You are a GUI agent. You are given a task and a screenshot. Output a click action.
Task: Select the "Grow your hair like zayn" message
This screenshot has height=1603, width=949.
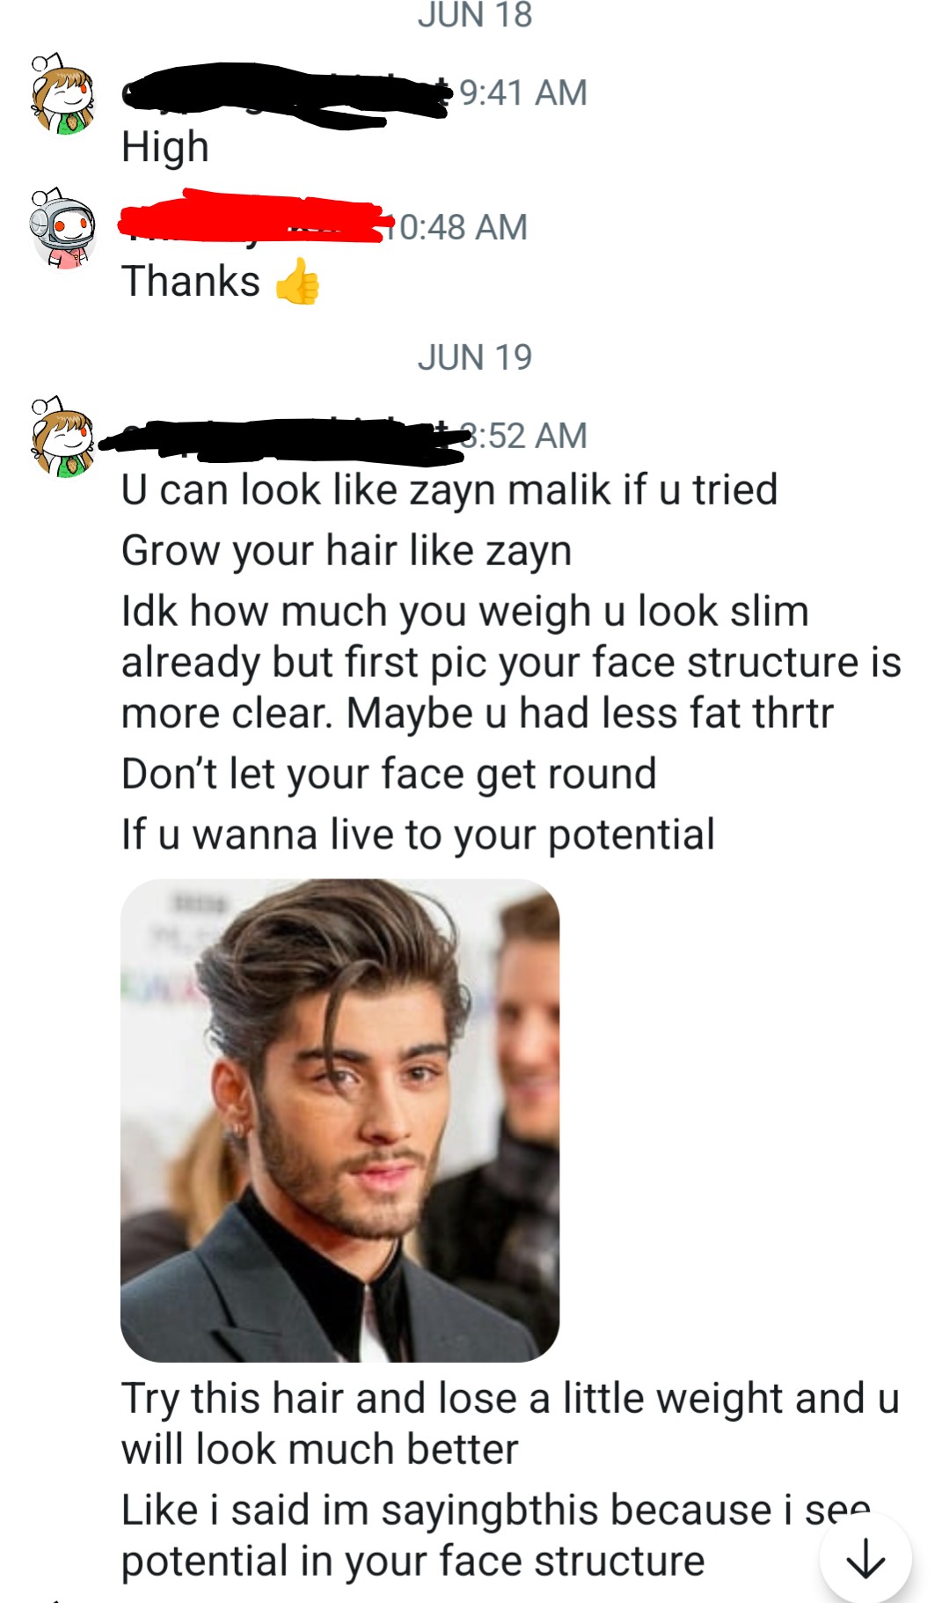[347, 551]
